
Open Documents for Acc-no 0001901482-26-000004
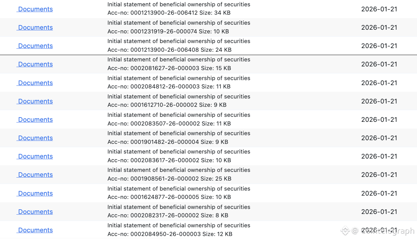click(x=35, y=138)
